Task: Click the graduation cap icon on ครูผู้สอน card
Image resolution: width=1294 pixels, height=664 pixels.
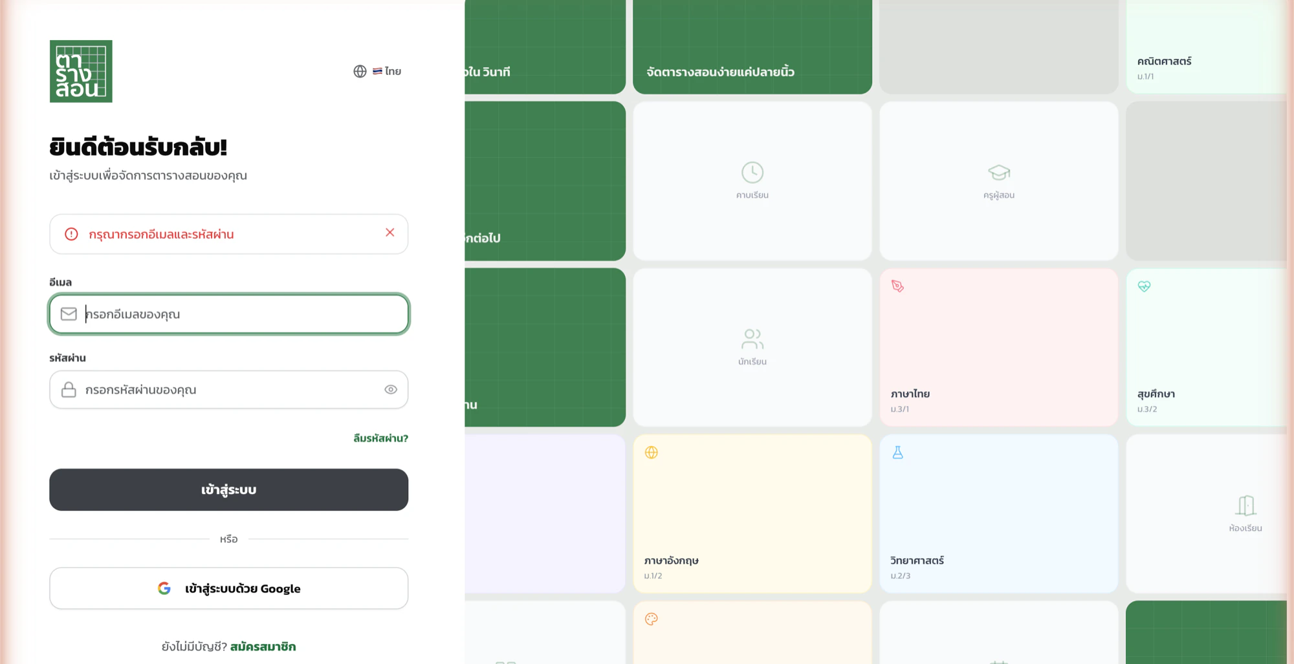Action: [x=999, y=173]
